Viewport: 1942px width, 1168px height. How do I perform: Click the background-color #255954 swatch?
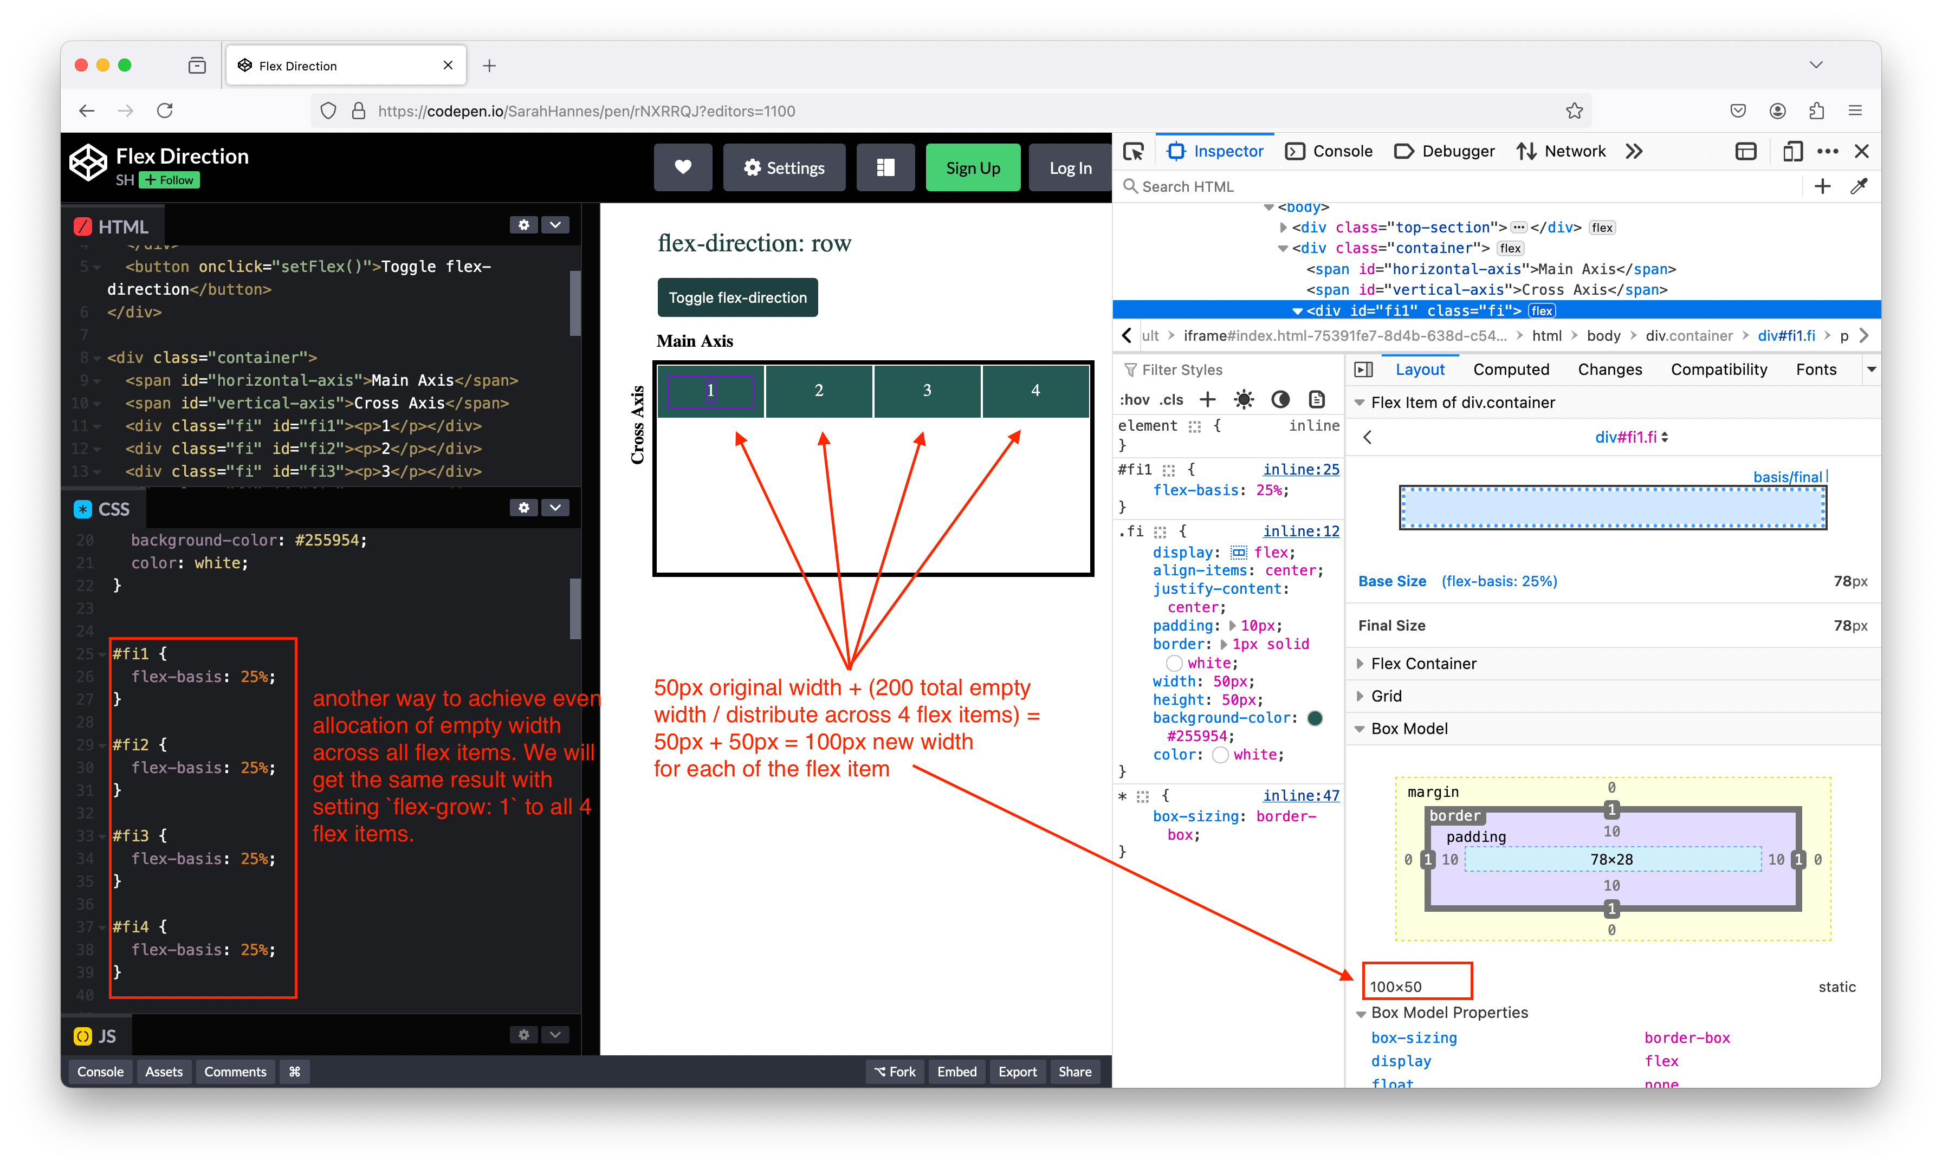pyautogui.click(x=1314, y=718)
